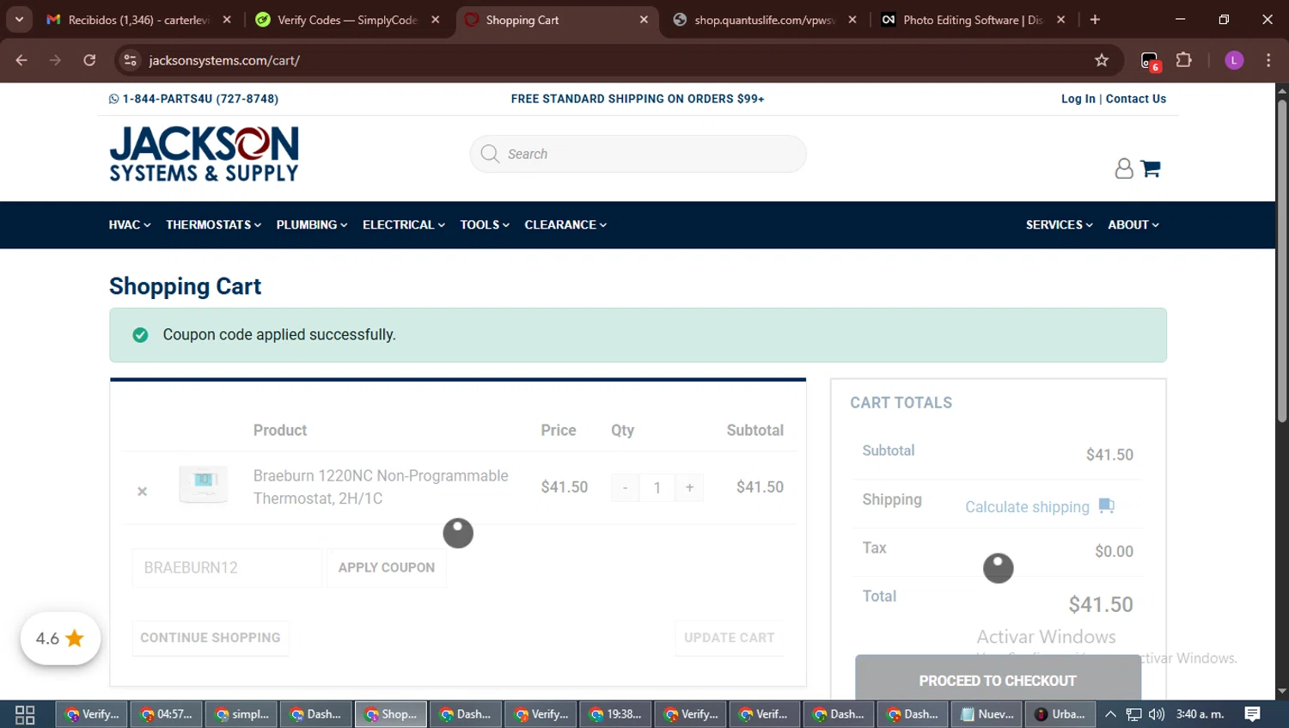Expand the SERVICES menu
This screenshot has height=728, width=1289.
click(1059, 225)
